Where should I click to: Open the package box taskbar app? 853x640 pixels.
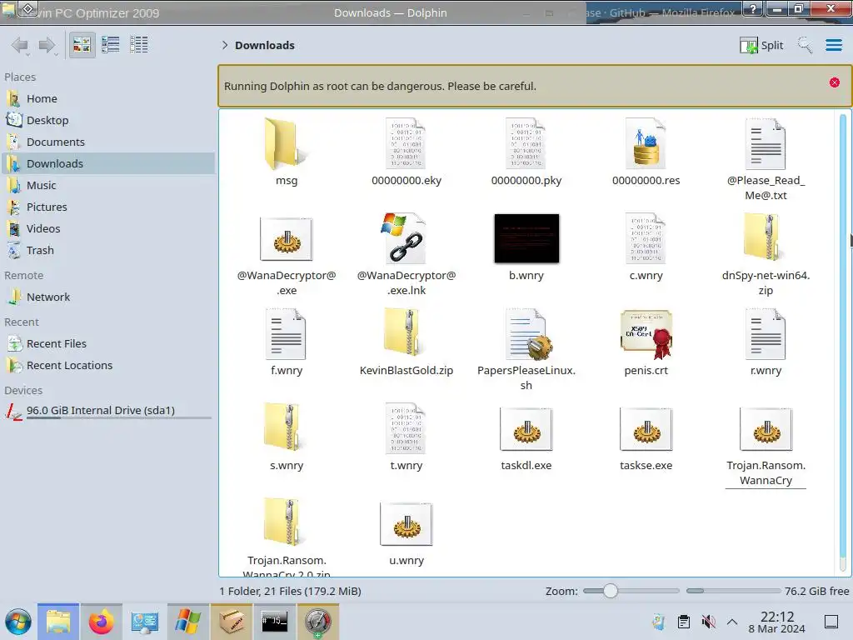[x=232, y=622]
